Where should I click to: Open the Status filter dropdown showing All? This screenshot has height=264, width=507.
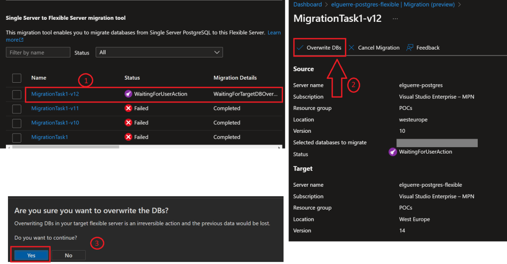pos(160,53)
